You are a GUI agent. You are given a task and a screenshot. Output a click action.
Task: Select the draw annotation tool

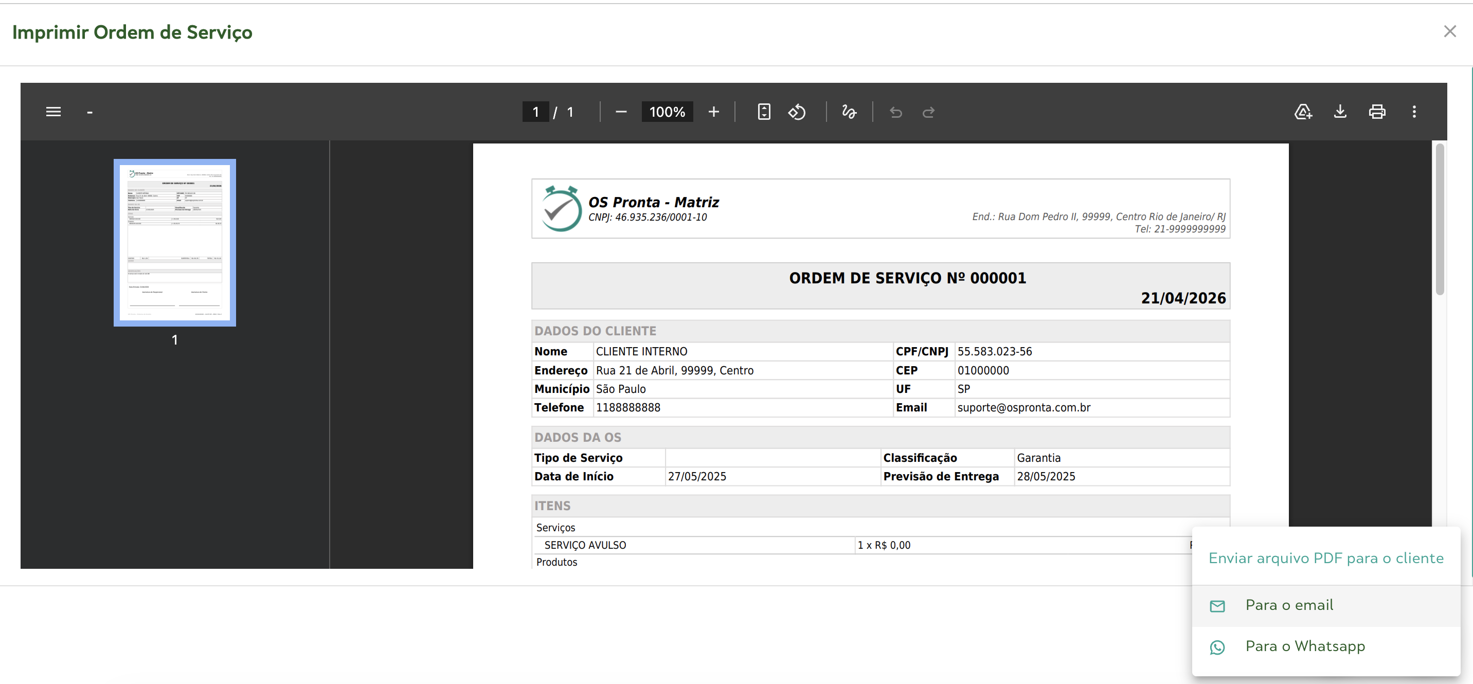[849, 112]
